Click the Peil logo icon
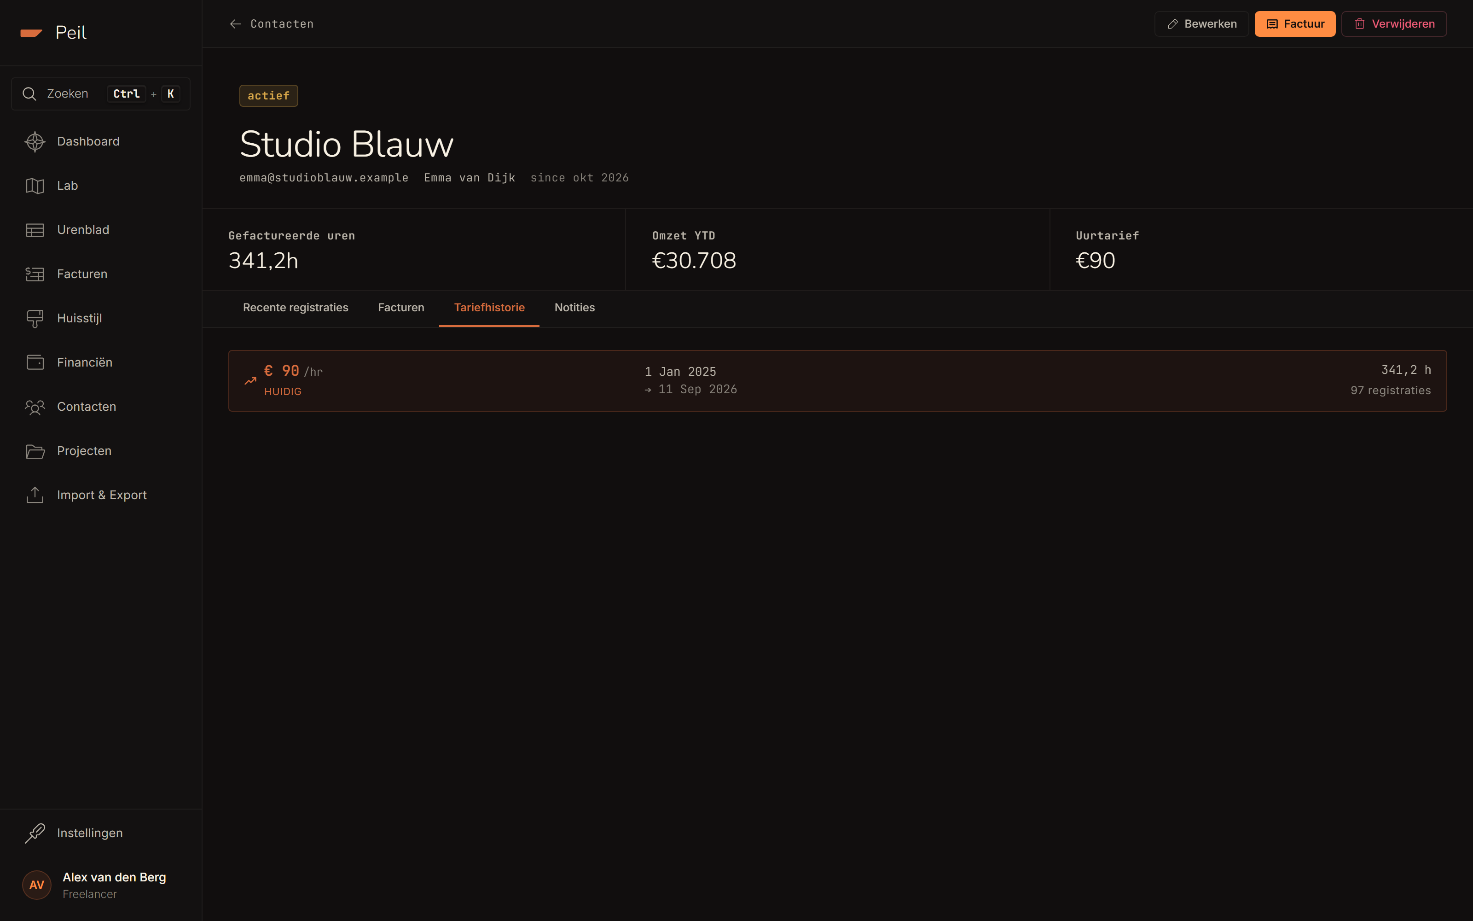 (31, 33)
